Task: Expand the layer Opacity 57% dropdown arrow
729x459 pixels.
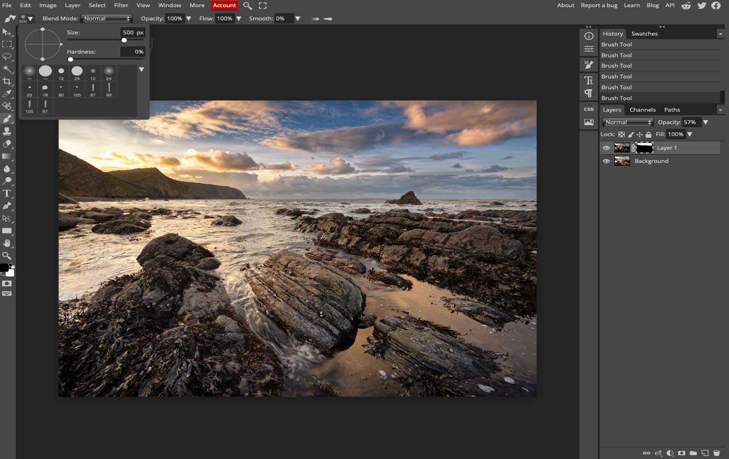Action: [705, 122]
